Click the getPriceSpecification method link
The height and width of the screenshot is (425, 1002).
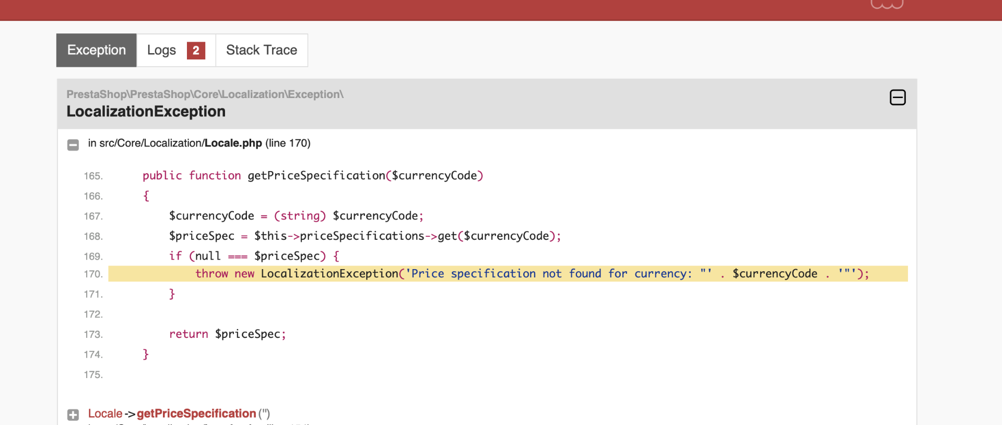(196, 414)
